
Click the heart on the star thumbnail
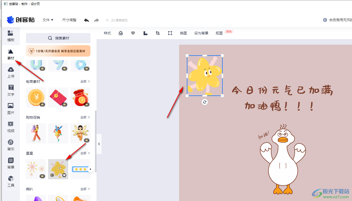pos(64,175)
